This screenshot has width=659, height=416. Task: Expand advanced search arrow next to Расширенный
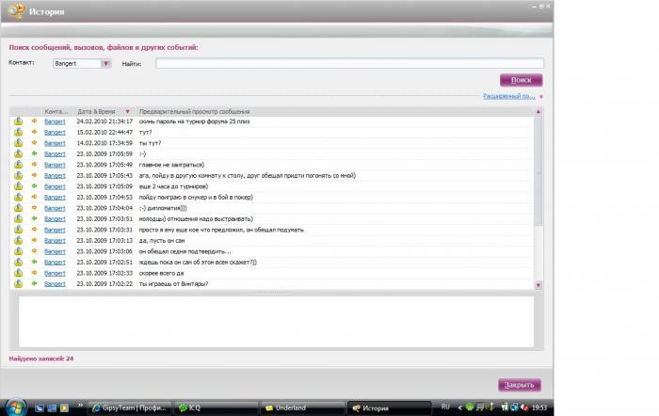point(541,97)
